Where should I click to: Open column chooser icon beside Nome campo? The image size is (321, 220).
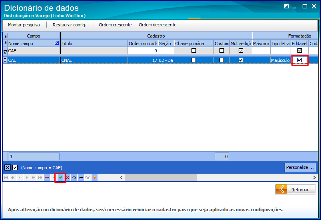point(5,44)
